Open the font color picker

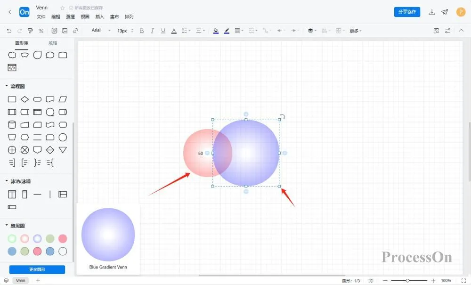coord(174,31)
